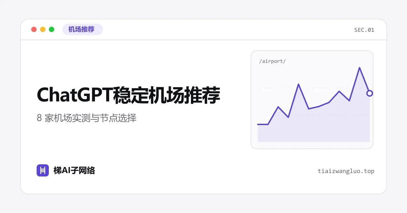Screen dimensions: 407x213
Task: Click the ChatGPT稳定机场推荐 headline
Action: click(129, 95)
